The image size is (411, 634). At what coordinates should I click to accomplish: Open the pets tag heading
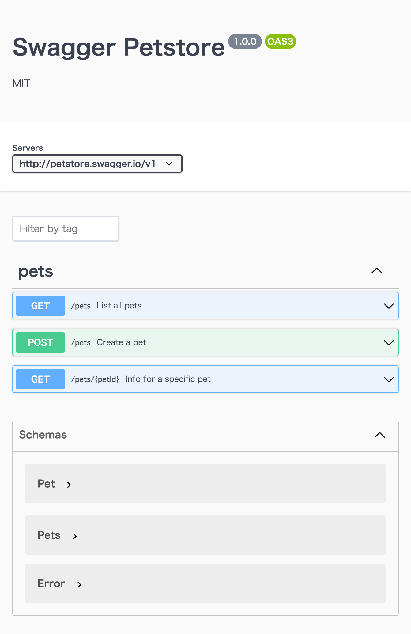pyautogui.click(x=36, y=272)
